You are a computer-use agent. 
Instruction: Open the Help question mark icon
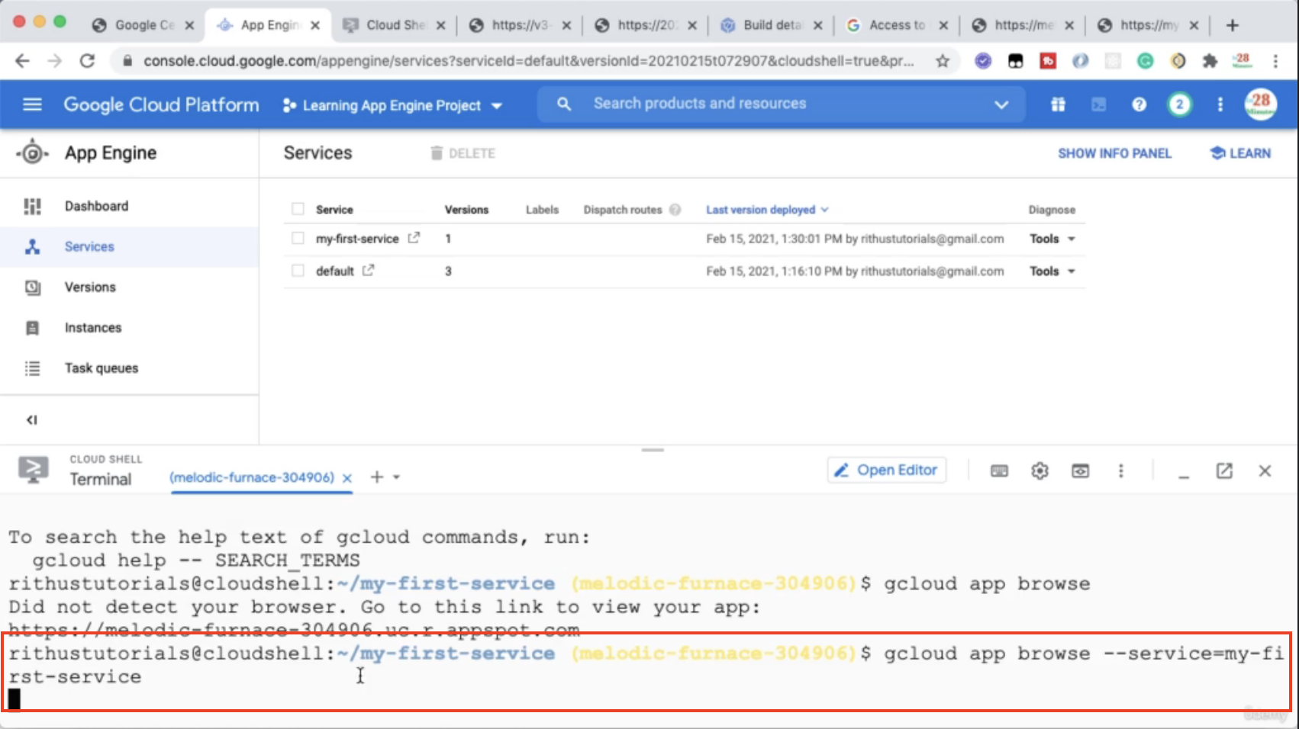coord(1139,104)
